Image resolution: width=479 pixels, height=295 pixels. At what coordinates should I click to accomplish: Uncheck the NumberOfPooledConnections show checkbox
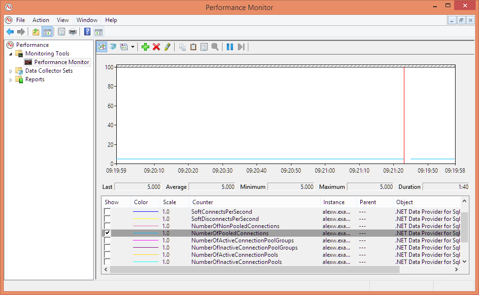pos(107,233)
